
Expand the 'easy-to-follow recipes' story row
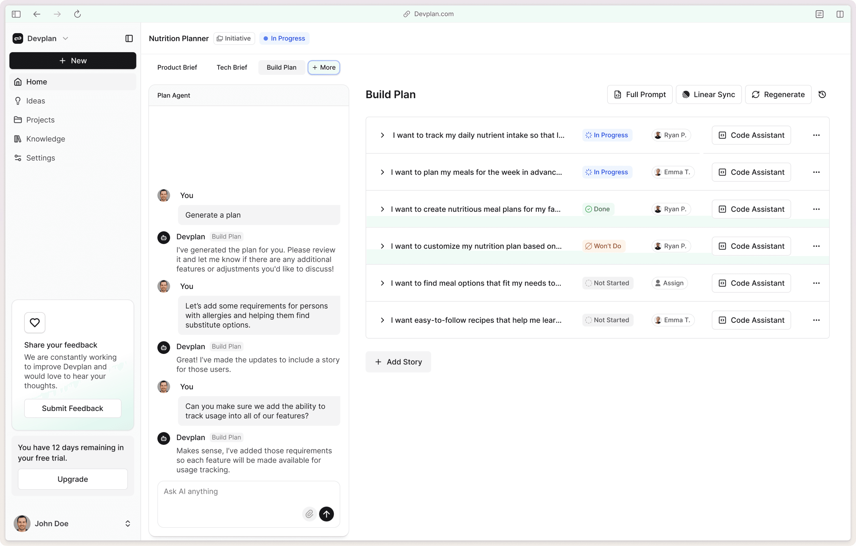(382, 320)
